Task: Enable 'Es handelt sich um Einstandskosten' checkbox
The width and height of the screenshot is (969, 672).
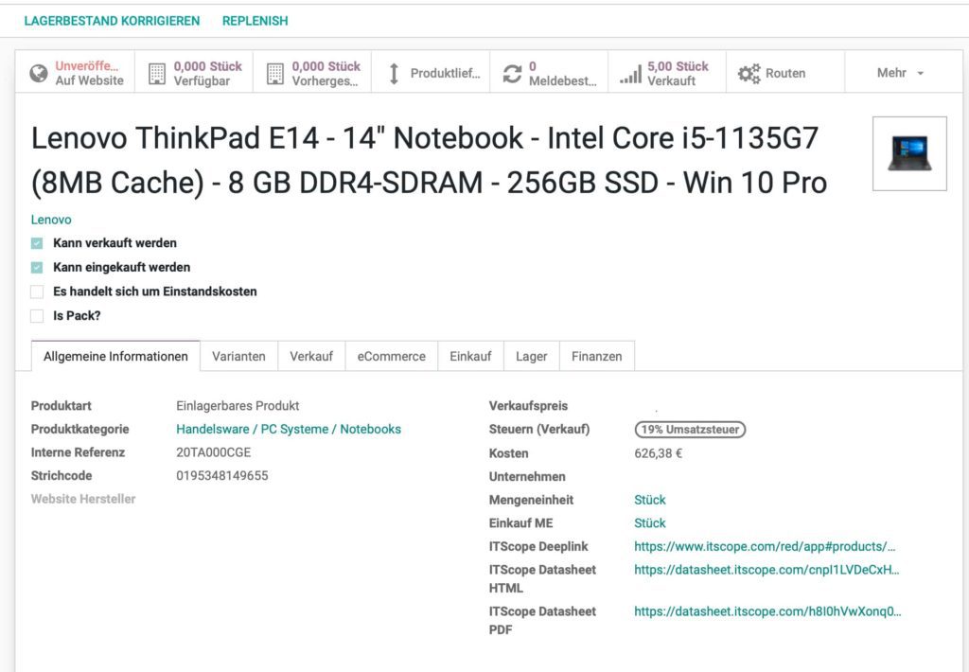Action: [x=37, y=292]
